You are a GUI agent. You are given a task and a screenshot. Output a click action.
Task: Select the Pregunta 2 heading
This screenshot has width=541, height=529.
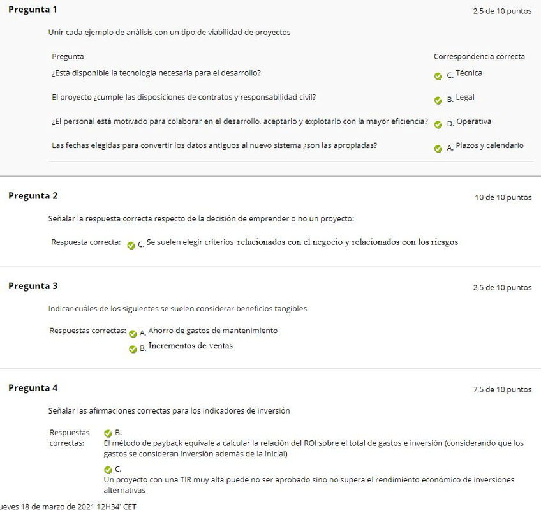click(x=33, y=195)
